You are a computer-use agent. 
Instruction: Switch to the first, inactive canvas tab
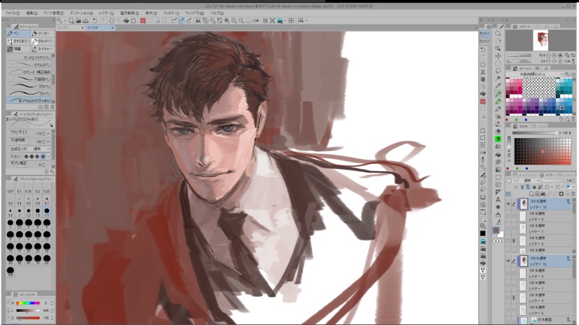coord(70,27)
